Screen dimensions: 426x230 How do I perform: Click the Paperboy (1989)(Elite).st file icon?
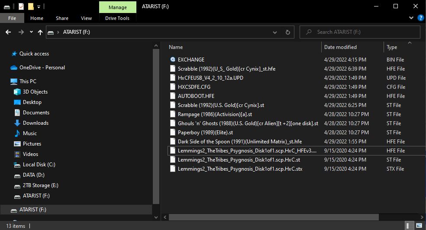pyautogui.click(x=172, y=133)
